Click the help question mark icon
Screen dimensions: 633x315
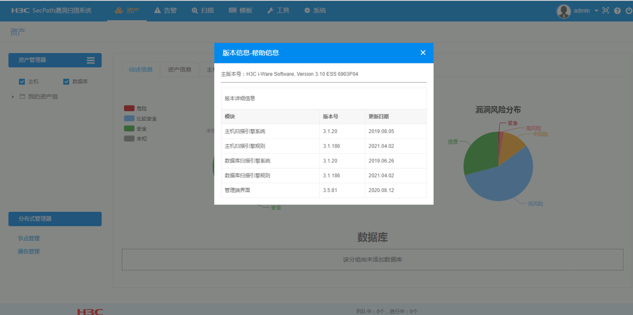click(617, 11)
